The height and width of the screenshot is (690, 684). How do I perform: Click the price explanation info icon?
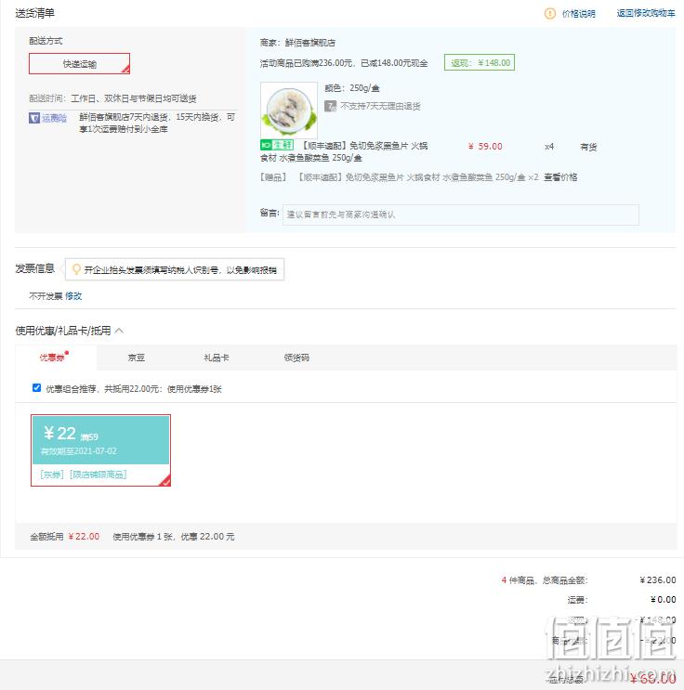(549, 14)
